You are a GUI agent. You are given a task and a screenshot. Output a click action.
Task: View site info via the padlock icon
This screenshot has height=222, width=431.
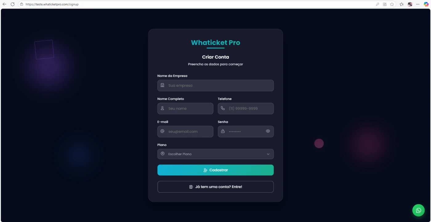pos(22,4)
